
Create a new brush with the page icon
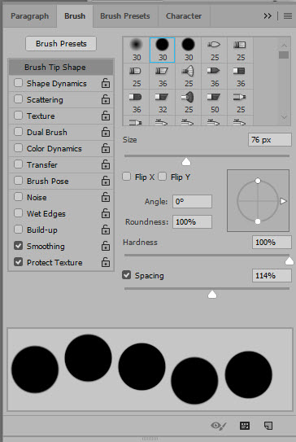click(268, 426)
